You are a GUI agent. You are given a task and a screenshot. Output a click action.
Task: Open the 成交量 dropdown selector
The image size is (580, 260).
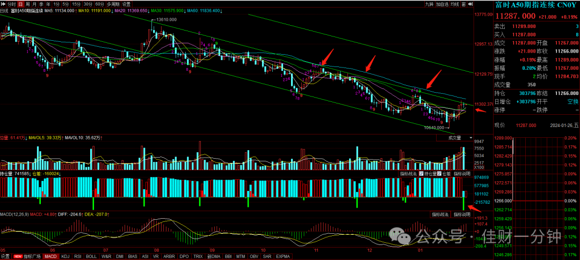pyautogui.click(x=455, y=138)
